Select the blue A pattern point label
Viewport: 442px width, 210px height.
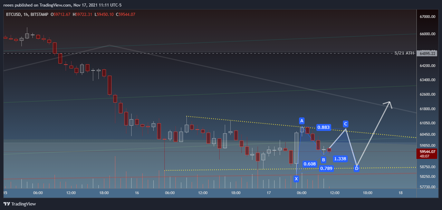(302, 121)
